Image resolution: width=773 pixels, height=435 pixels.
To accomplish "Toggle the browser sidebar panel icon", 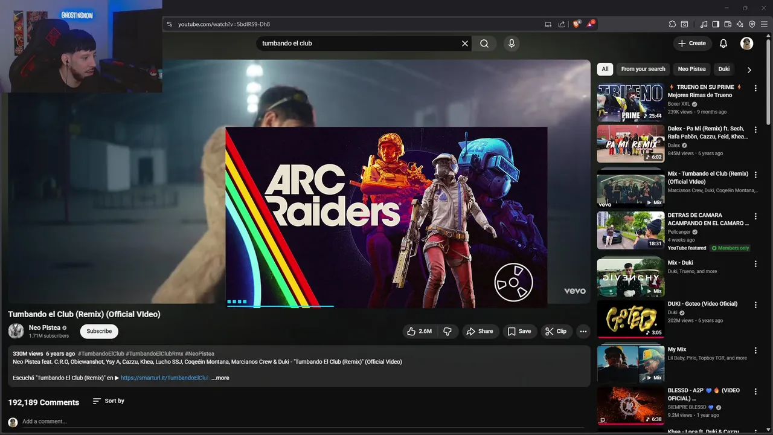I will tap(716, 24).
